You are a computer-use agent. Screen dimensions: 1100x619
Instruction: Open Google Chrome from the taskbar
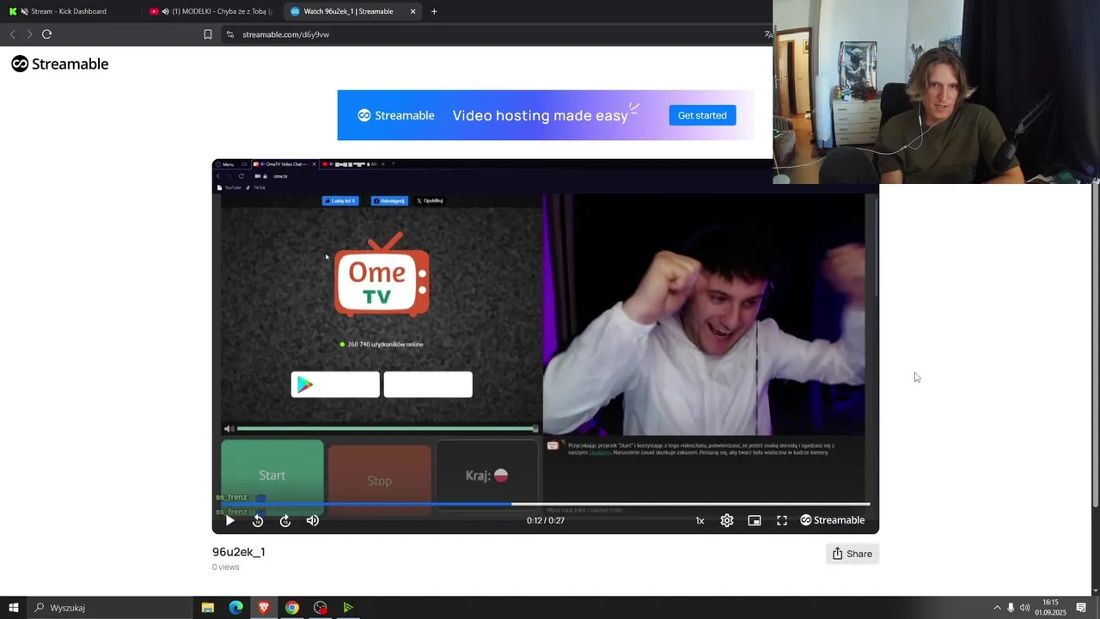coord(292,608)
